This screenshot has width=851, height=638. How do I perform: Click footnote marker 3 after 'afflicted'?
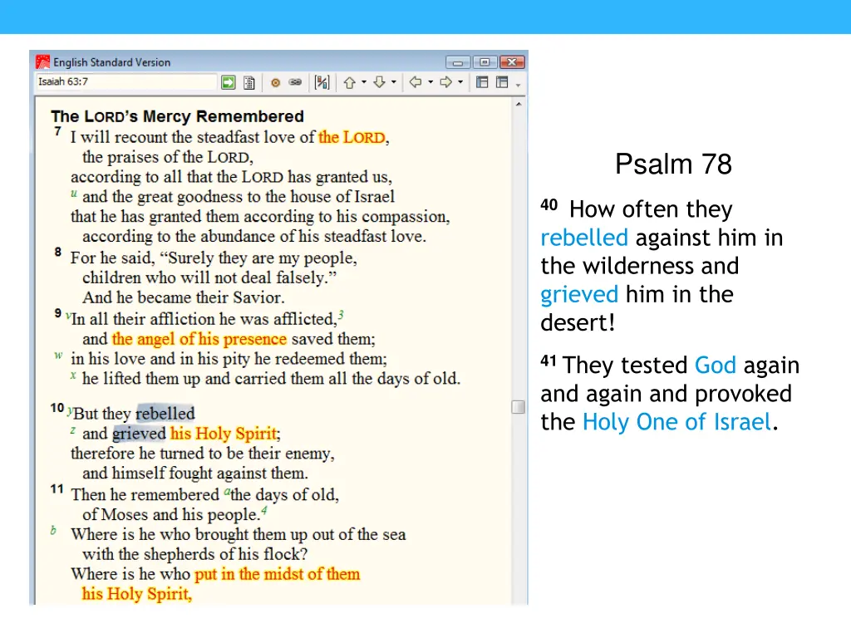(341, 315)
